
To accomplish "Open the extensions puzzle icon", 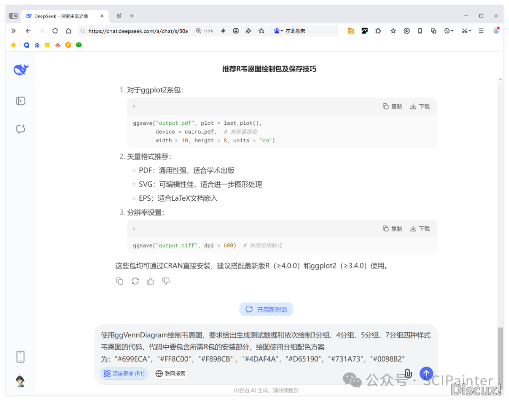I will pyautogui.click(x=378, y=31).
